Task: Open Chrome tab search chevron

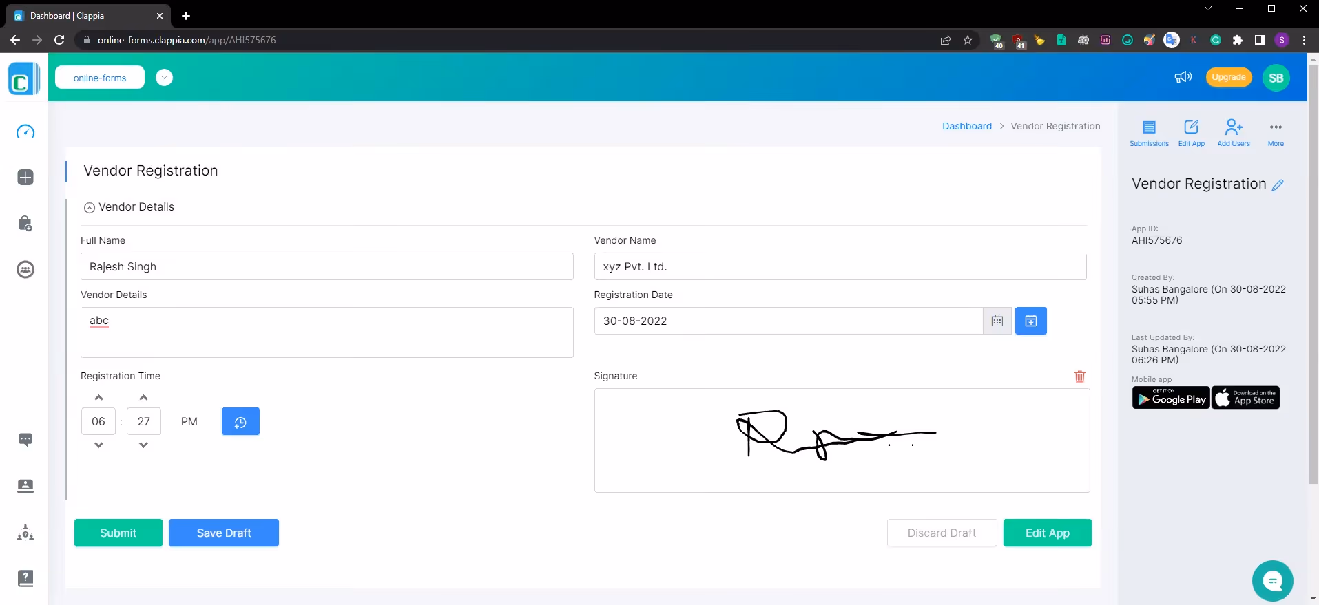Action: tap(1207, 8)
